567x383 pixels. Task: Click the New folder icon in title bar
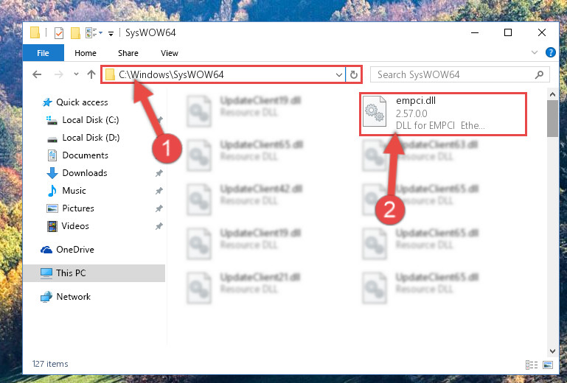point(75,33)
